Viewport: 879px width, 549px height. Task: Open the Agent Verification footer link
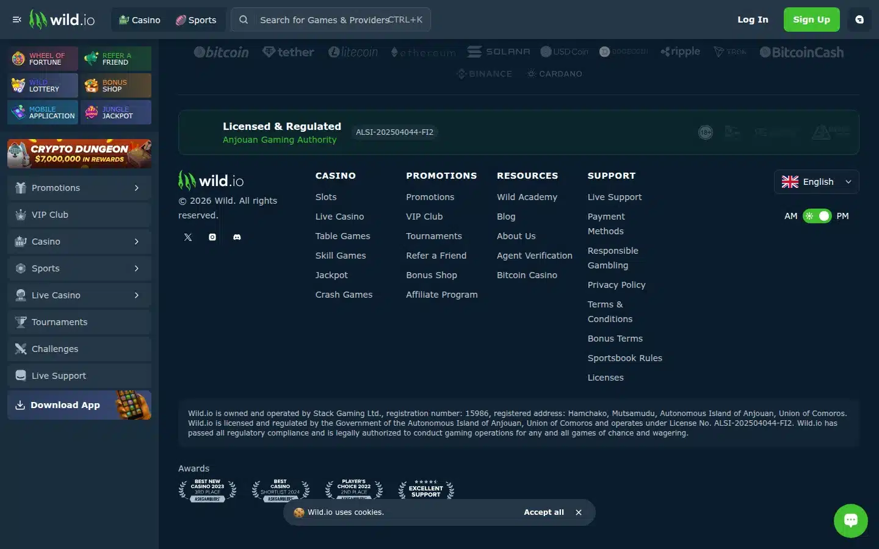(535, 256)
